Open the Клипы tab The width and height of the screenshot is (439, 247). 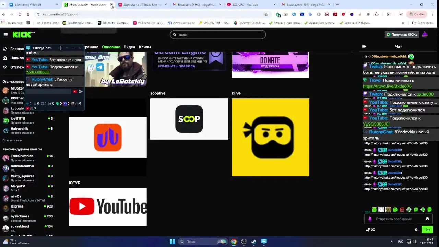click(x=145, y=47)
